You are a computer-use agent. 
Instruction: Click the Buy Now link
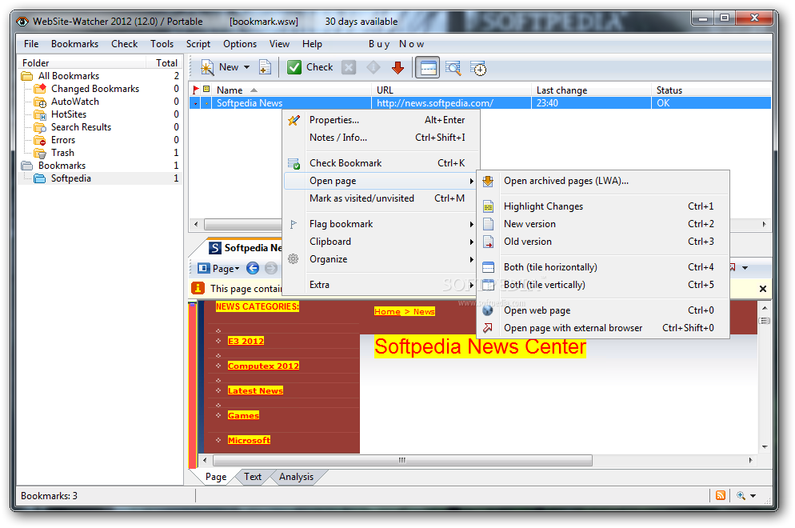397,44
